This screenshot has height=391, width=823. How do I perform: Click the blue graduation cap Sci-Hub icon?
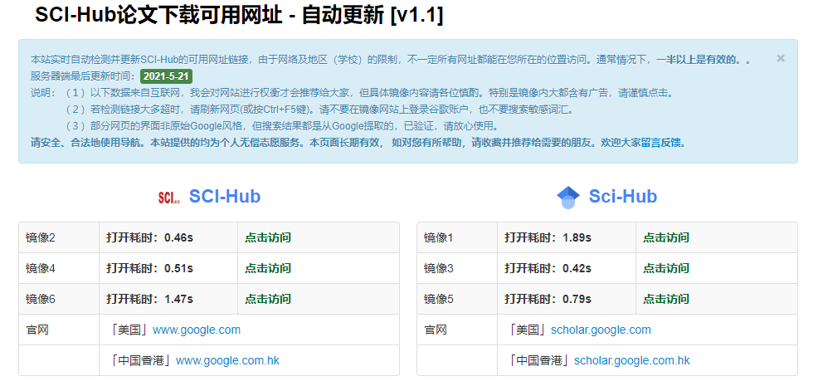(x=568, y=198)
